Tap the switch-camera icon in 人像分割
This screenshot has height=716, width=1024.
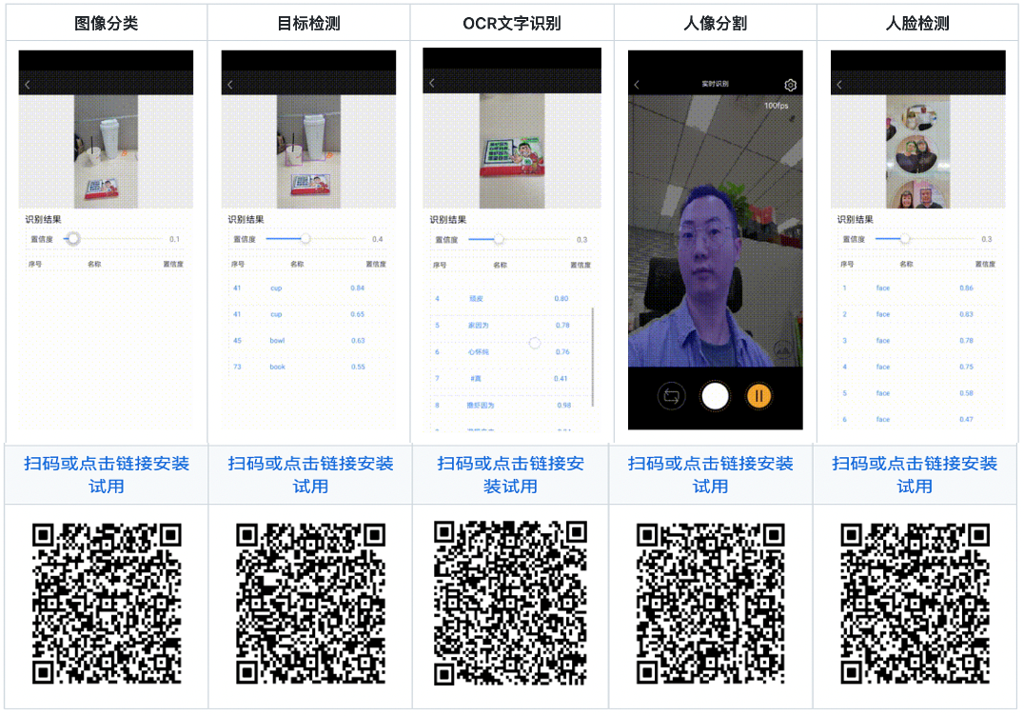671,396
